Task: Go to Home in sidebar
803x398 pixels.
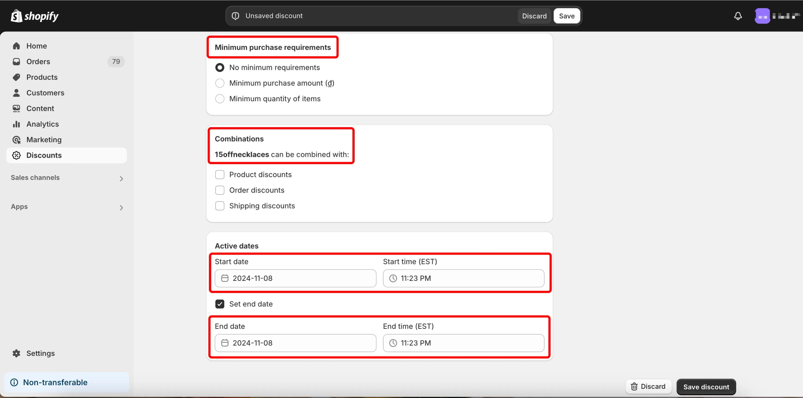Action: [x=67, y=46]
